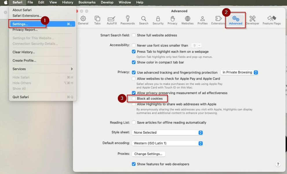Open the Passwords settings pane
Image resolution: width=287 pixels, height=174 pixels.
(128, 19)
